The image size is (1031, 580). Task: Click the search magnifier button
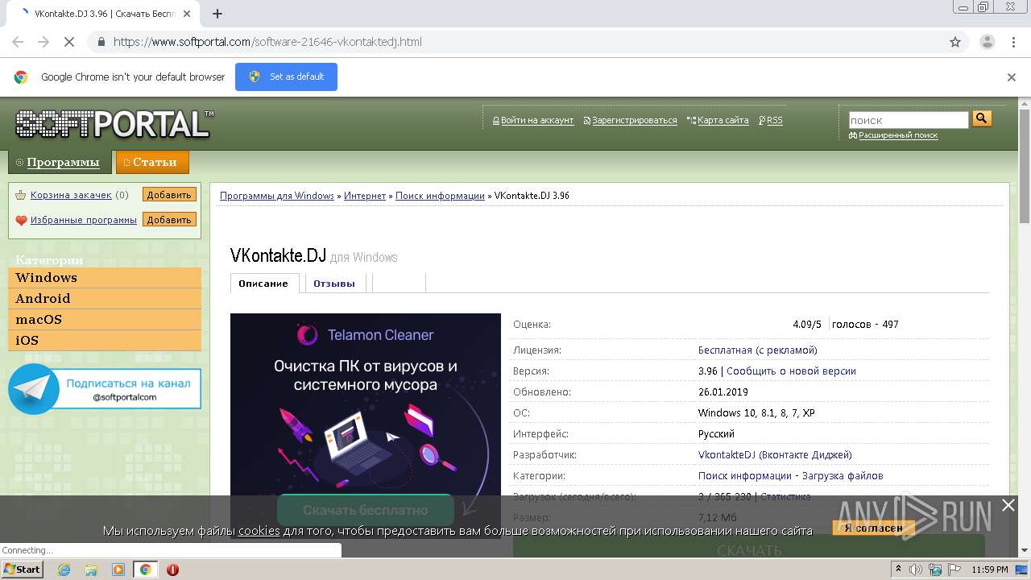click(982, 118)
